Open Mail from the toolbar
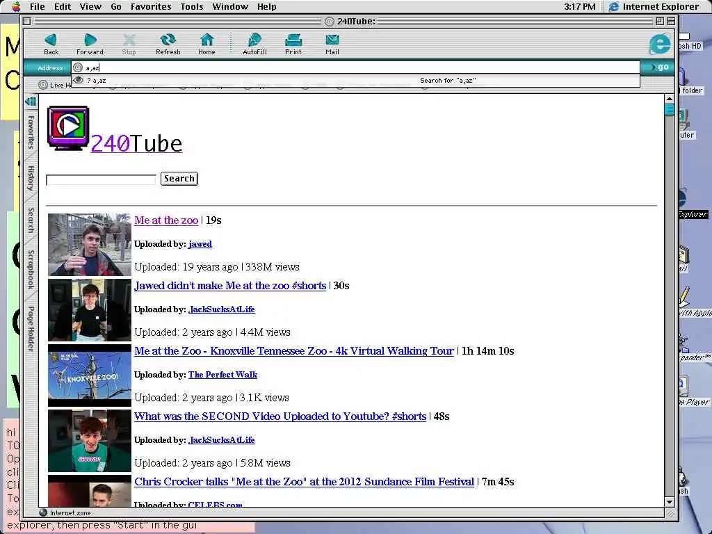The height and width of the screenshot is (534, 712). [332, 44]
